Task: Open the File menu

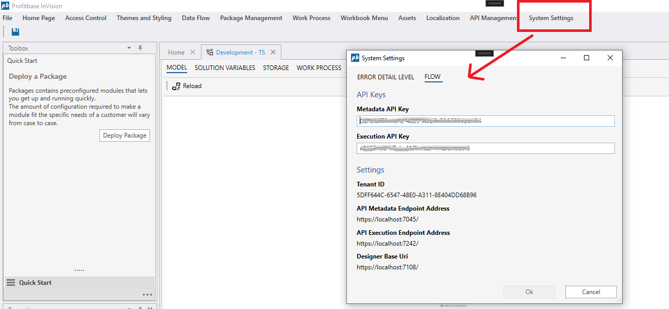Action: [x=7, y=18]
